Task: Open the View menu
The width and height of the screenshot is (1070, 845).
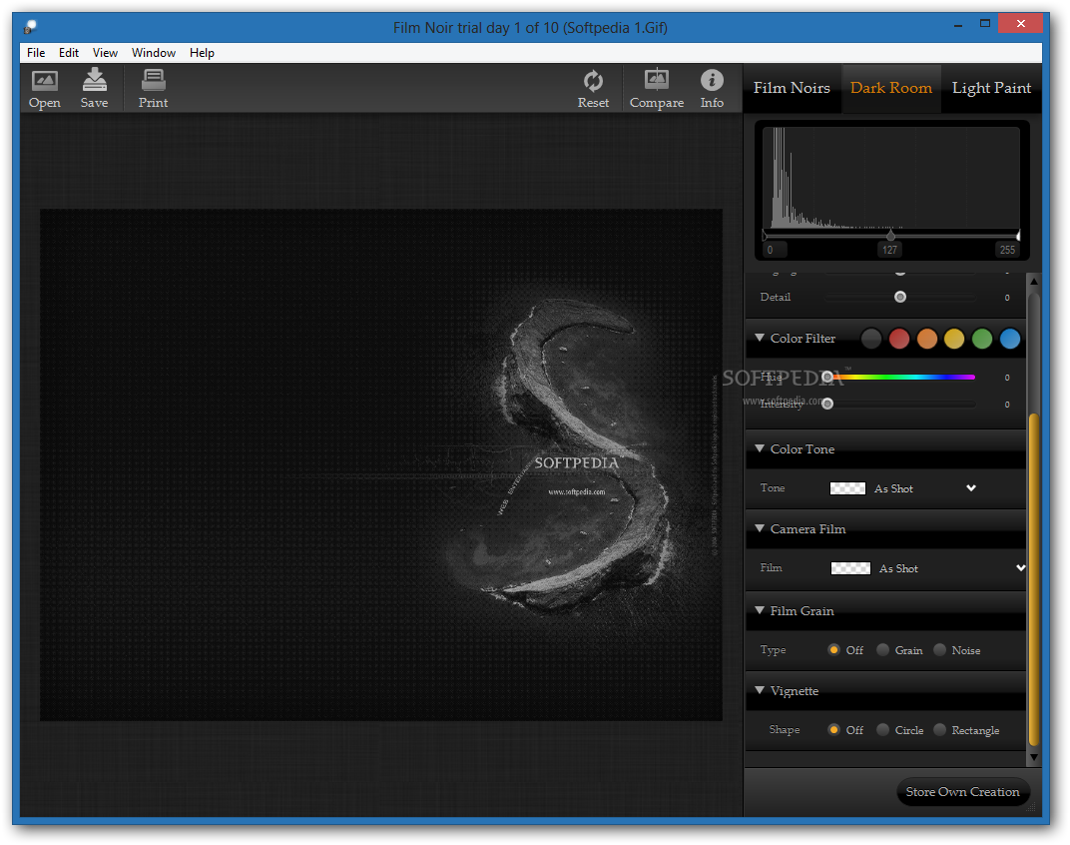Action: pos(105,53)
